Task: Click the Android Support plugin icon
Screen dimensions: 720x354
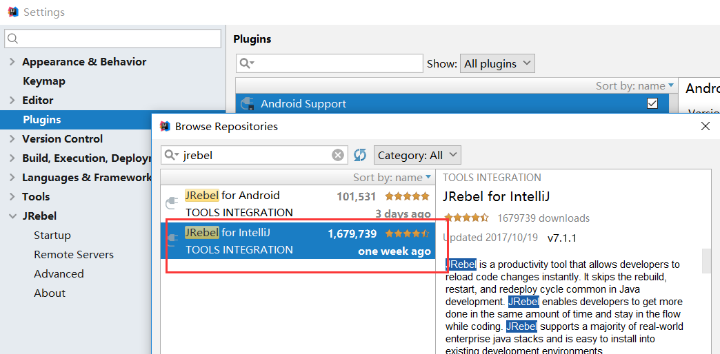Action: (248, 104)
